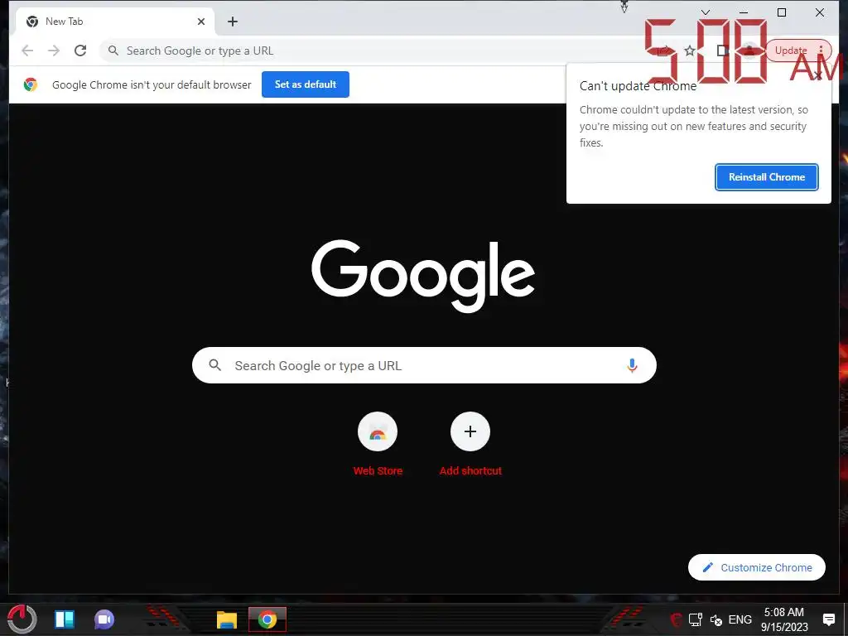The height and width of the screenshot is (636, 848).
Task: Start voice search with microphone icon
Action: pyautogui.click(x=632, y=365)
